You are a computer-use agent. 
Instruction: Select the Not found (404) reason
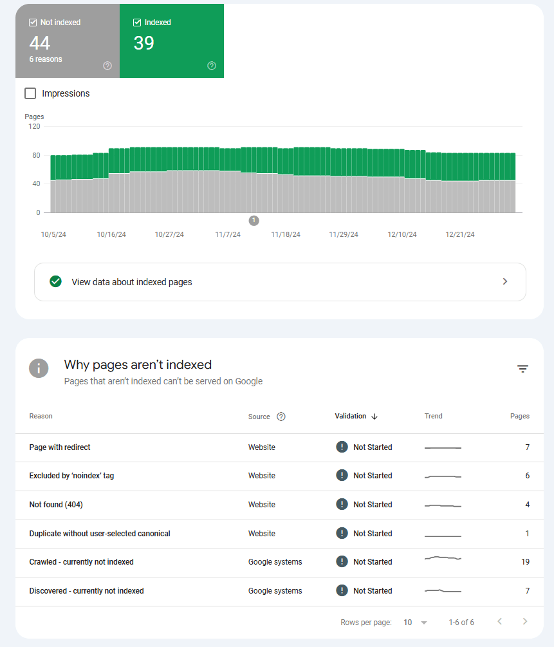point(56,505)
